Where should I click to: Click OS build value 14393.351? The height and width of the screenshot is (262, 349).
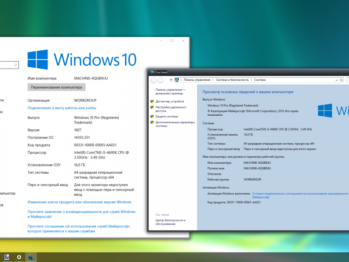point(82,138)
